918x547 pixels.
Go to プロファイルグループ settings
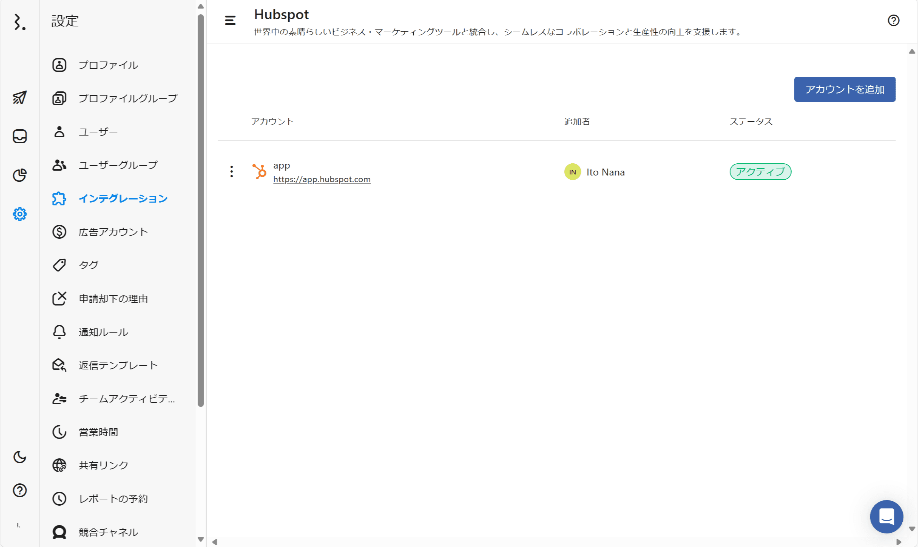[127, 98]
